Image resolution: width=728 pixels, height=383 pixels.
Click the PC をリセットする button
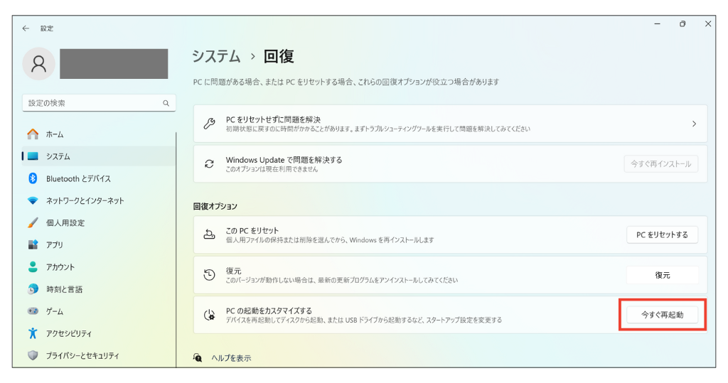coord(662,234)
